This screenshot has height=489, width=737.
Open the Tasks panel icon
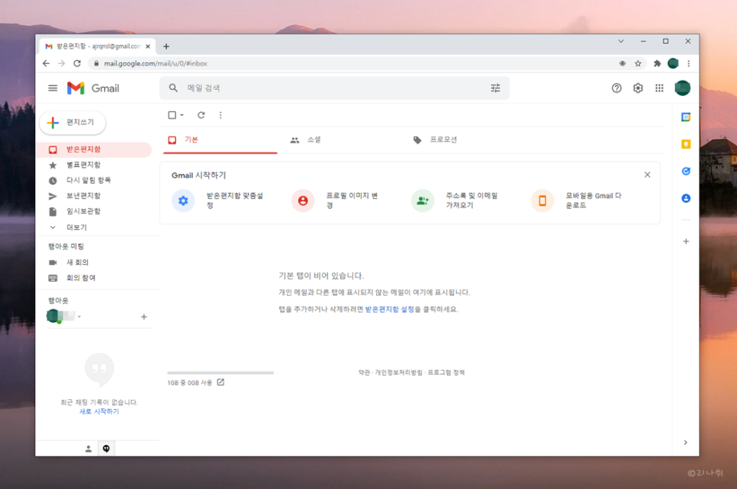pyautogui.click(x=684, y=171)
